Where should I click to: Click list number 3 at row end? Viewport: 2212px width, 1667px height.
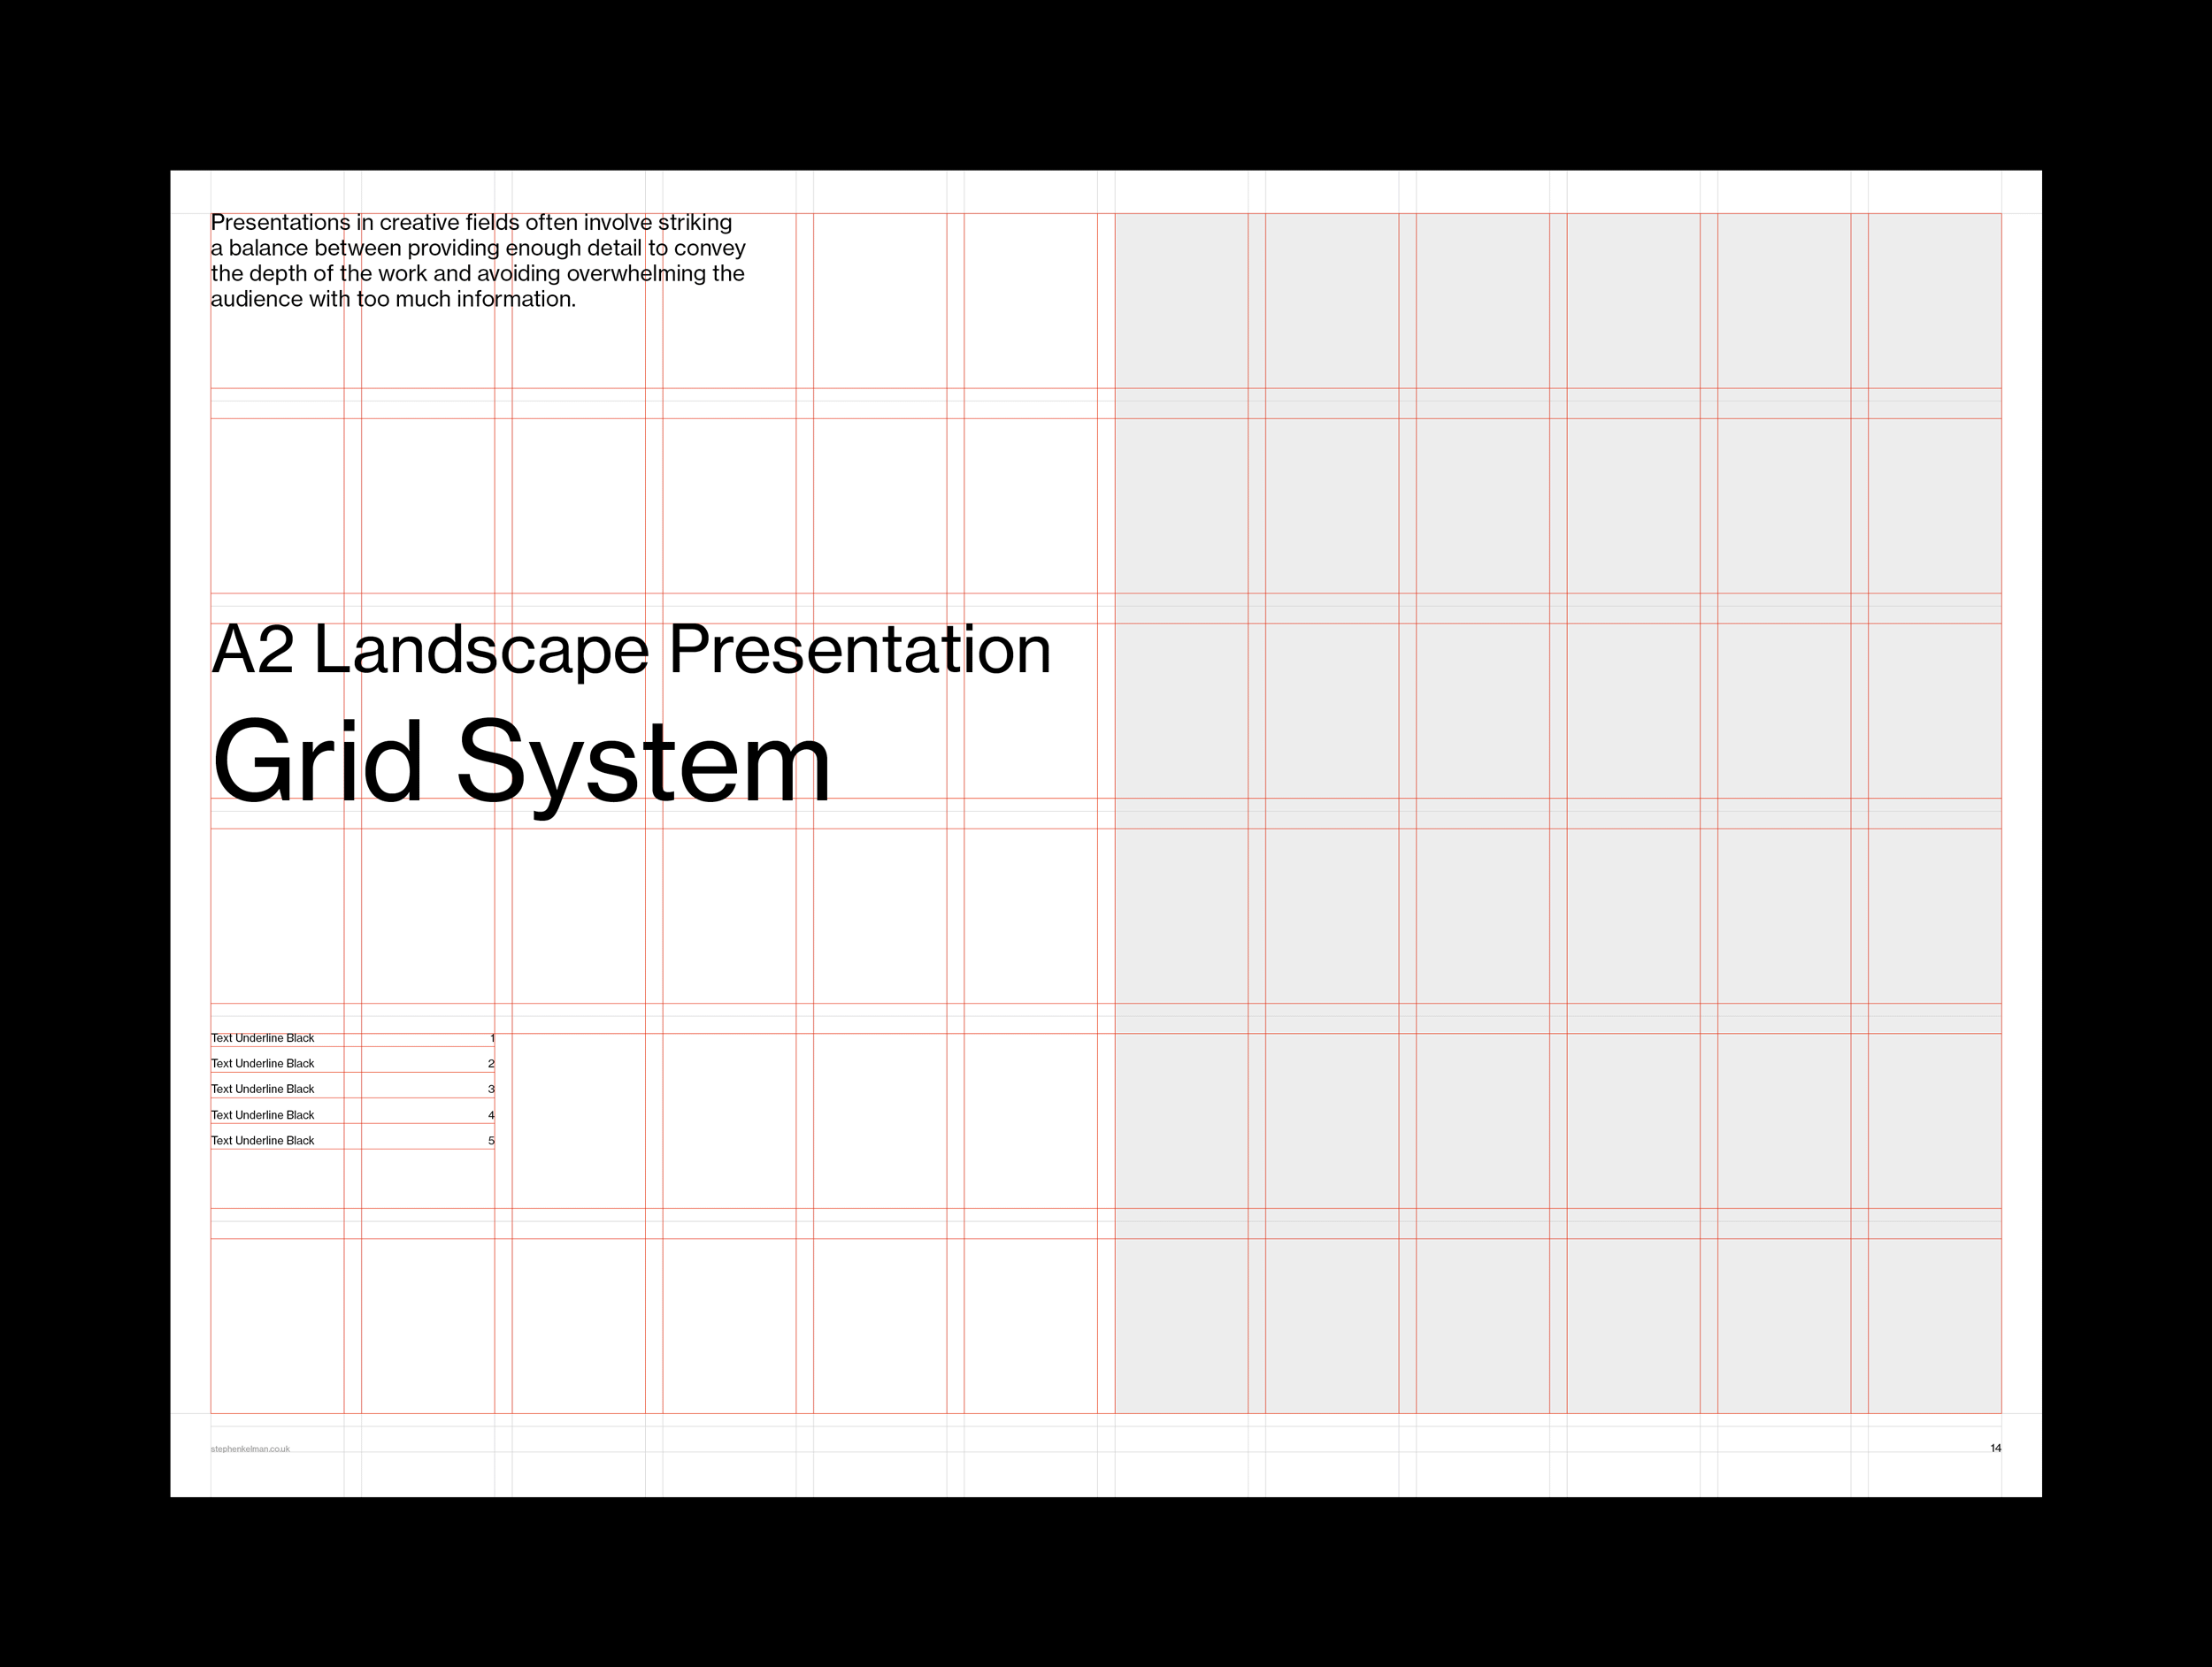(x=491, y=1090)
